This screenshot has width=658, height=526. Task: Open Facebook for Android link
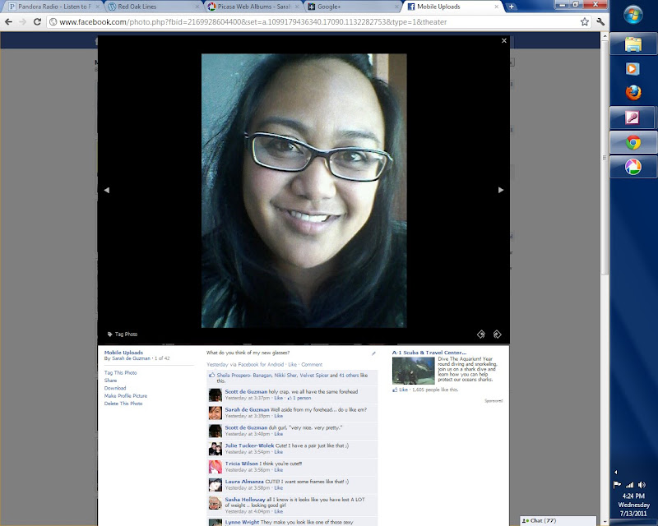coord(261,365)
